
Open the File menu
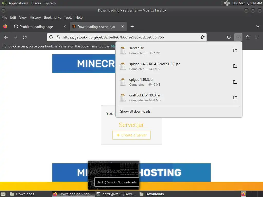pyautogui.click(x=4, y=18)
